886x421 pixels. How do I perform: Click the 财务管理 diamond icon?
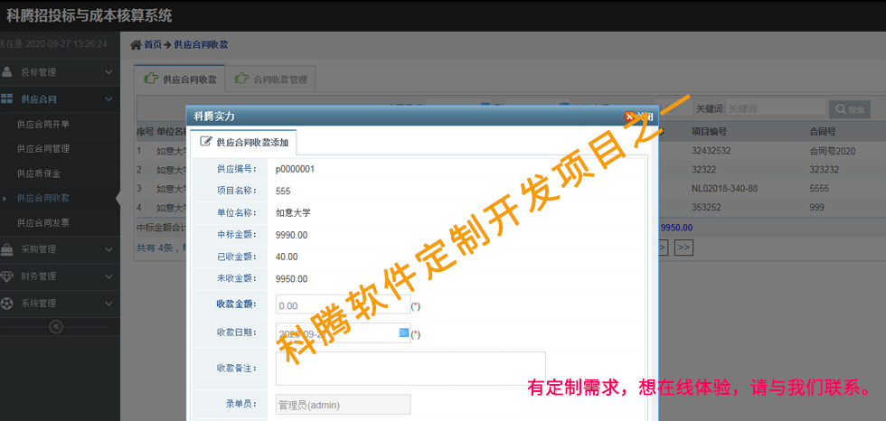(x=7, y=276)
